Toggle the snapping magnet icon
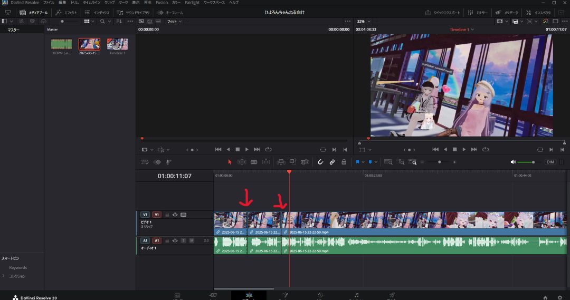The width and height of the screenshot is (570, 300). [x=320, y=162]
